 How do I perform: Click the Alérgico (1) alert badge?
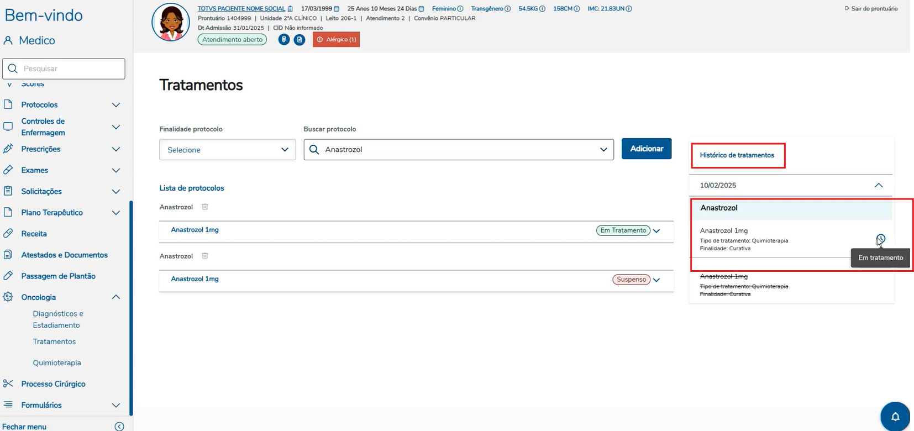(337, 40)
